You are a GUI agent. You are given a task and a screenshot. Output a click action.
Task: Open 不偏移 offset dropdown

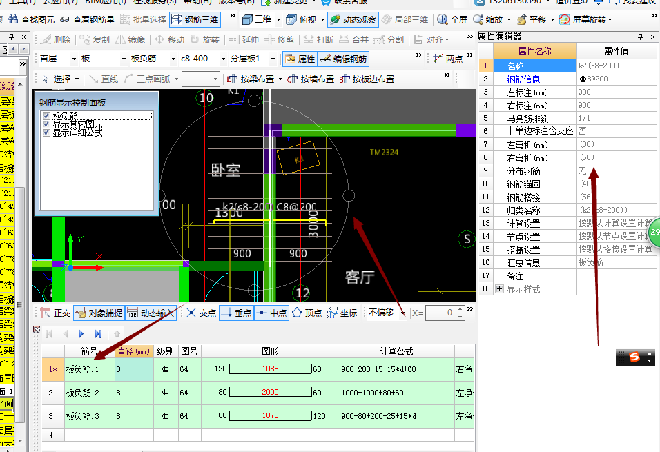[402, 313]
